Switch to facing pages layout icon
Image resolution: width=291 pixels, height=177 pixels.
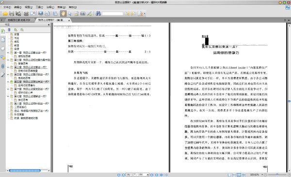pyautogui.click(x=239, y=175)
